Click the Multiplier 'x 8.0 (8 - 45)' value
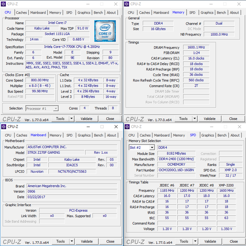Image resolution: width=246 pixels, height=246 pixels. tap(40, 86)
